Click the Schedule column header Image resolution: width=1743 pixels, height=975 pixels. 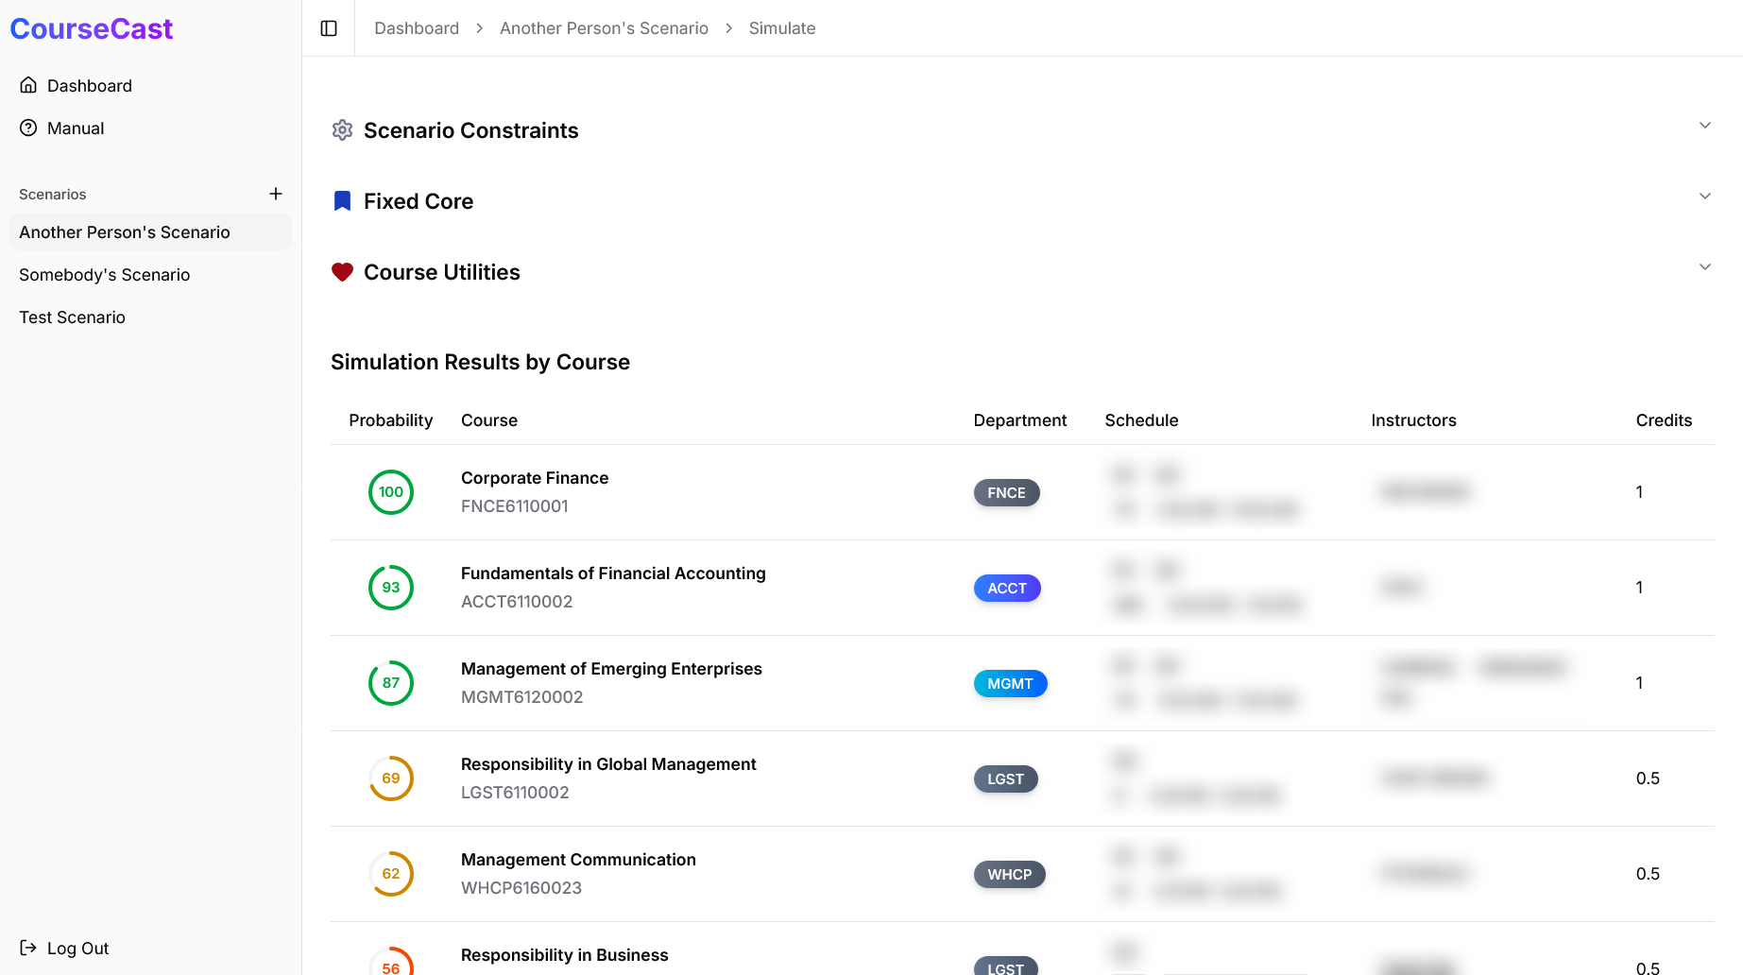pyautogui.click(x=1141, y=420)
